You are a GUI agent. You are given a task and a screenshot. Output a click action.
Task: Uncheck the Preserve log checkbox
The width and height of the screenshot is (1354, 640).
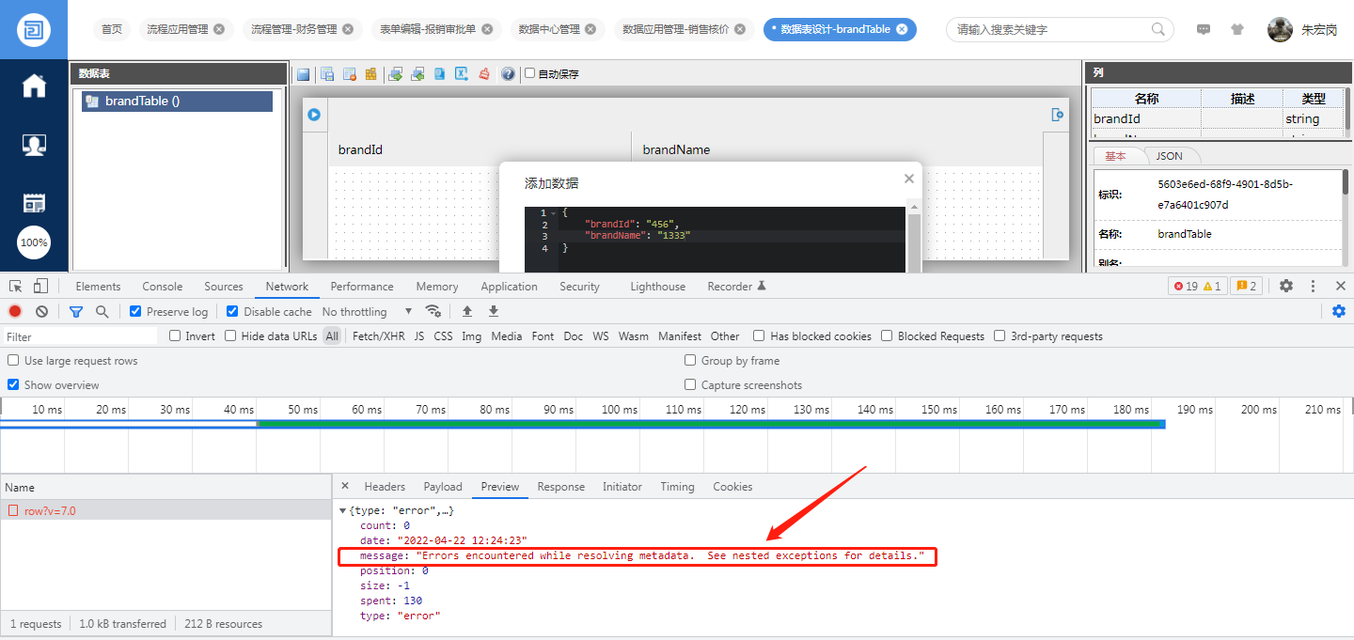pyautogui.click(x=135, y=312)
